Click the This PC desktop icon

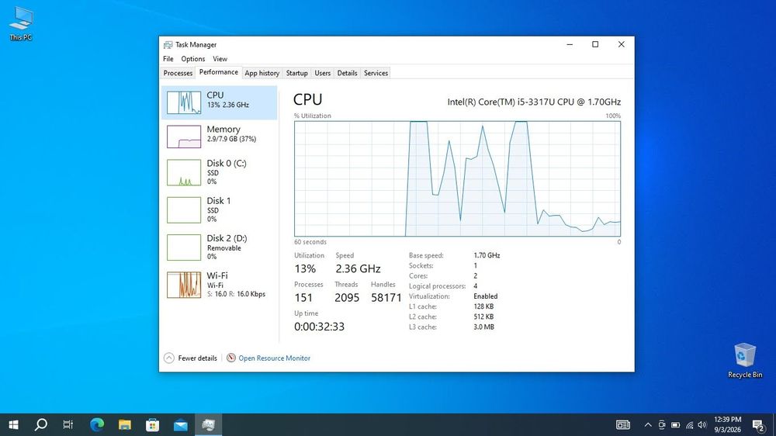(21, 23)
